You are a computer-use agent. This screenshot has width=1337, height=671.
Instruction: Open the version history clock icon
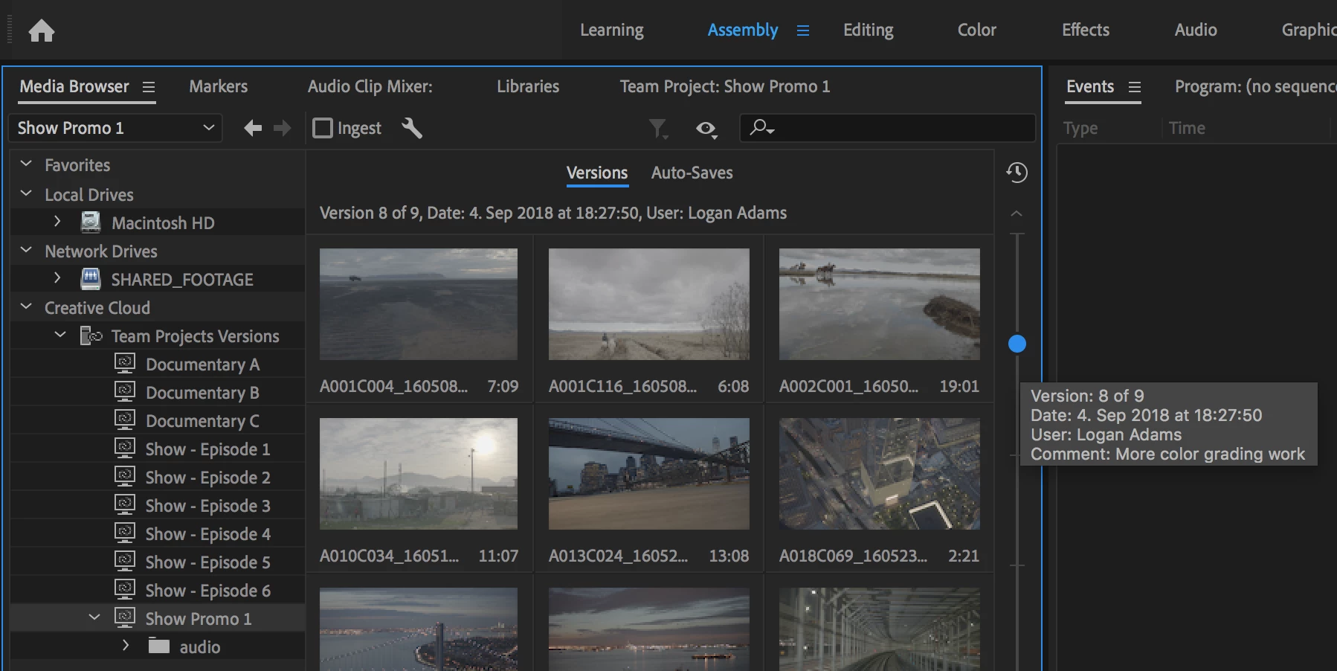tap(1017, 173)
